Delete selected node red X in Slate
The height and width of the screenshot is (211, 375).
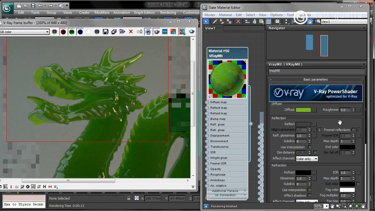(238, 21)
